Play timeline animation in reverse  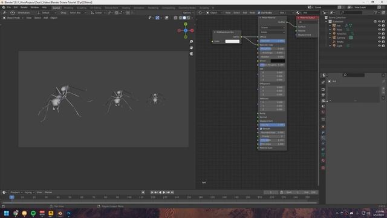click(x=160, y=193)
